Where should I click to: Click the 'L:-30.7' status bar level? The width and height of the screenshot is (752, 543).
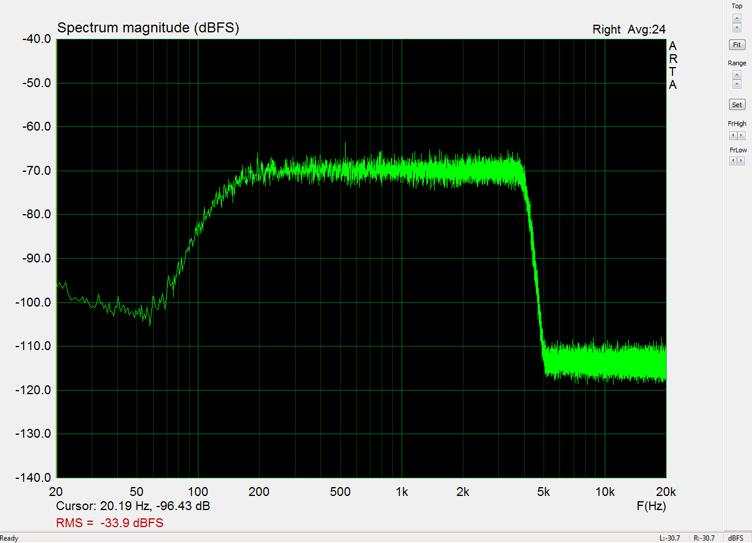pos(670,538)
